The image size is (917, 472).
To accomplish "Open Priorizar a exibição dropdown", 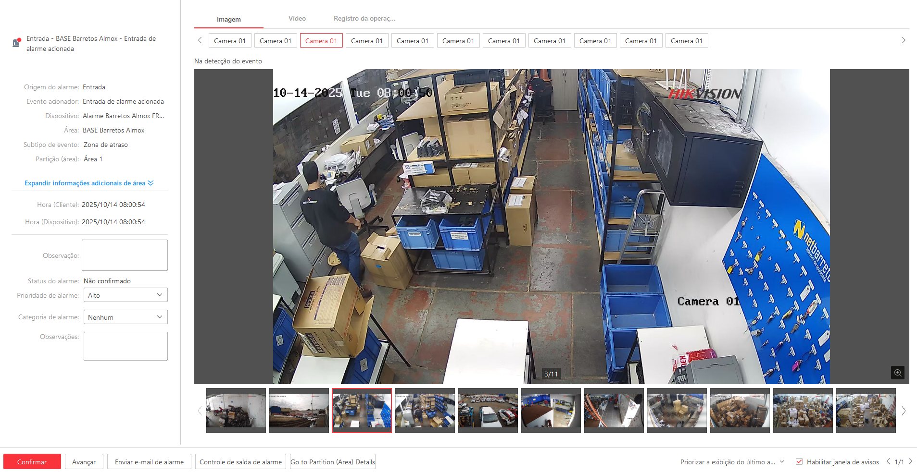I will 732,462.
